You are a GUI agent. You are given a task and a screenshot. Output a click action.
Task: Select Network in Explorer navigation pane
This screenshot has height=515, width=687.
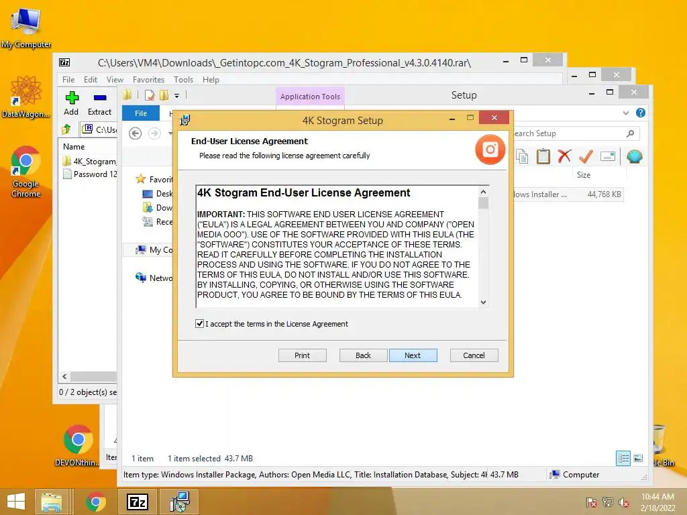[x=154, y=278]
